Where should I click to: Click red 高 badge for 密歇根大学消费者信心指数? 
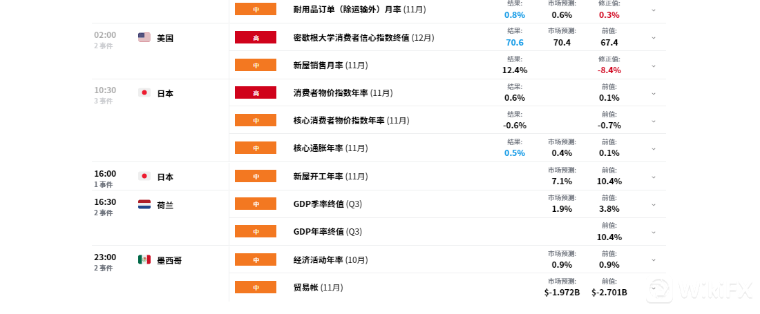point(256,37)
